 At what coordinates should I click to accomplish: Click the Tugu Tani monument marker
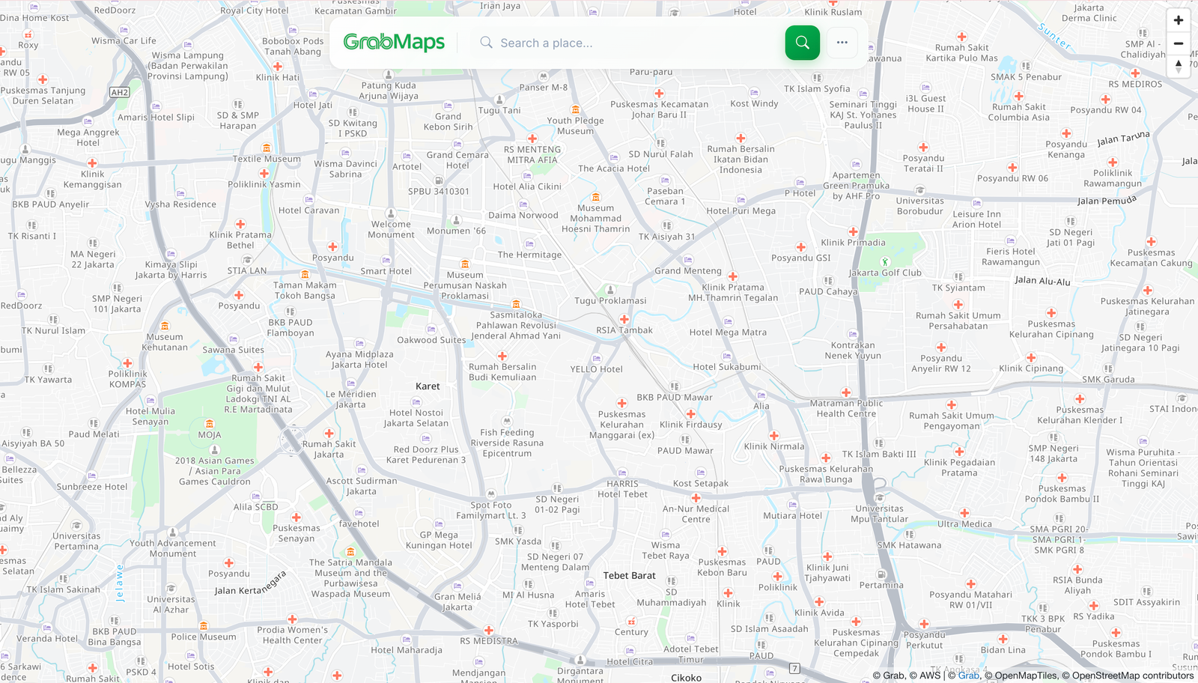499,100
